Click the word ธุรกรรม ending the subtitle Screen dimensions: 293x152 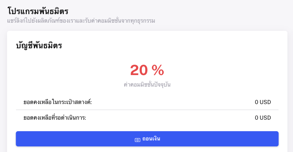coord(146,21)
